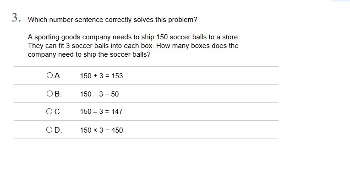Image resolution: width=350 pixels, height=187 pixels.
Task: Click the "B." answer label
Action: point(58,94)
